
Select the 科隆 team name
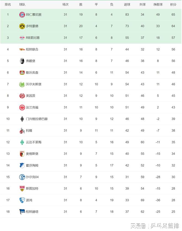29,131
